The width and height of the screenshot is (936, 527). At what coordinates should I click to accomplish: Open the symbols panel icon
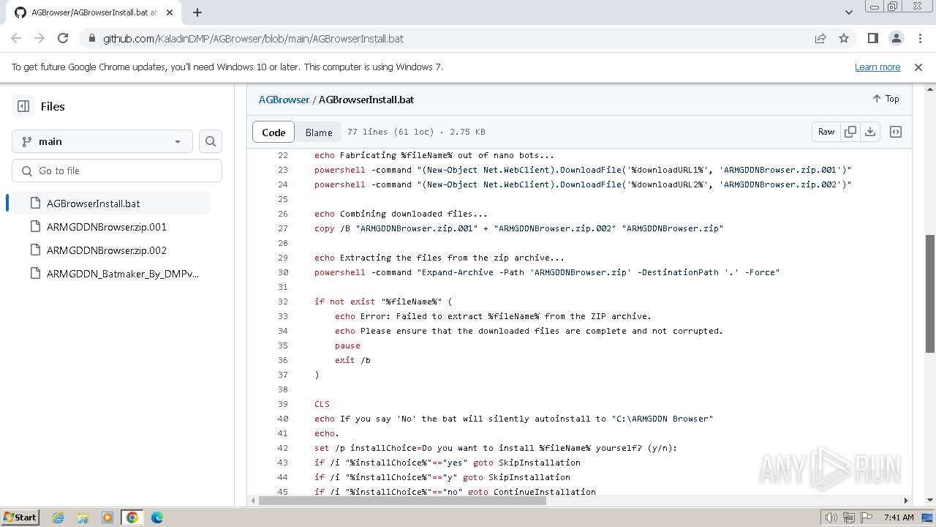click(896, 132)
